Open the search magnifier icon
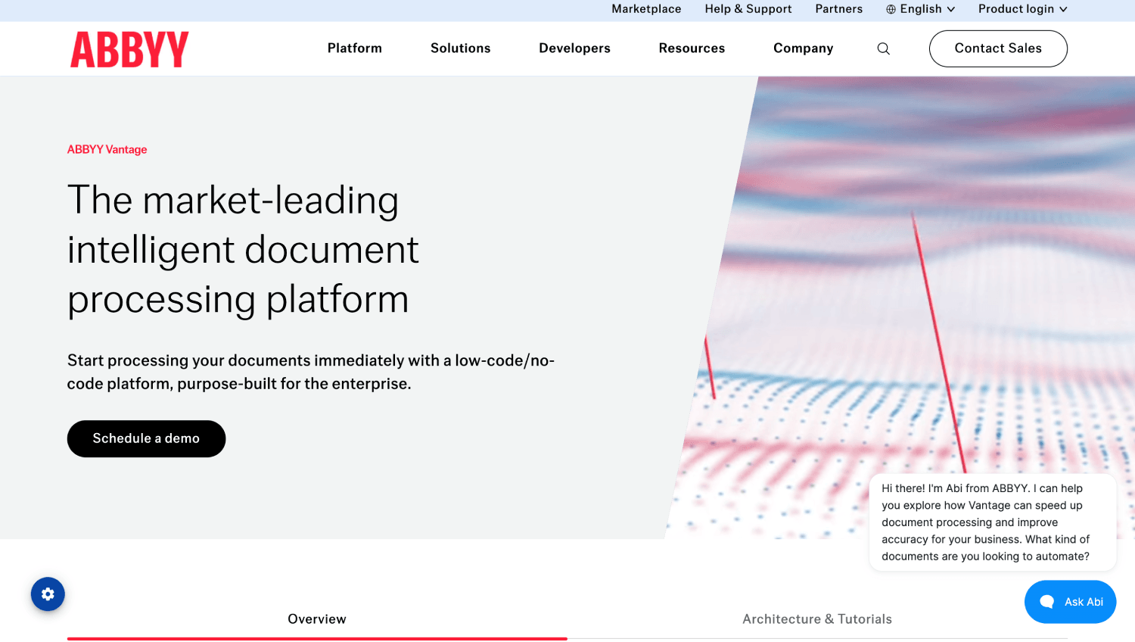This screenshot has width=1135, height=642. [883, 48]
